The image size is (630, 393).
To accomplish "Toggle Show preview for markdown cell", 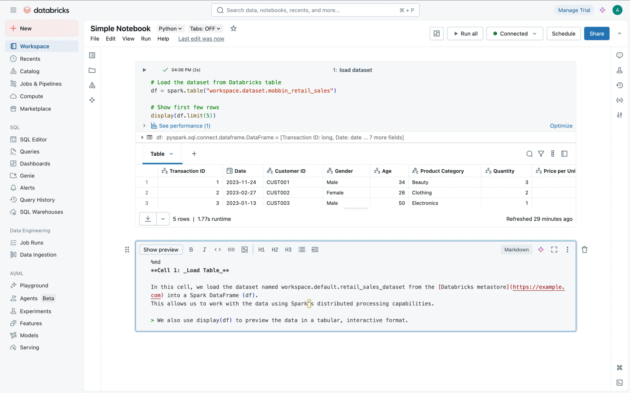I will click(x=161, y=250).
